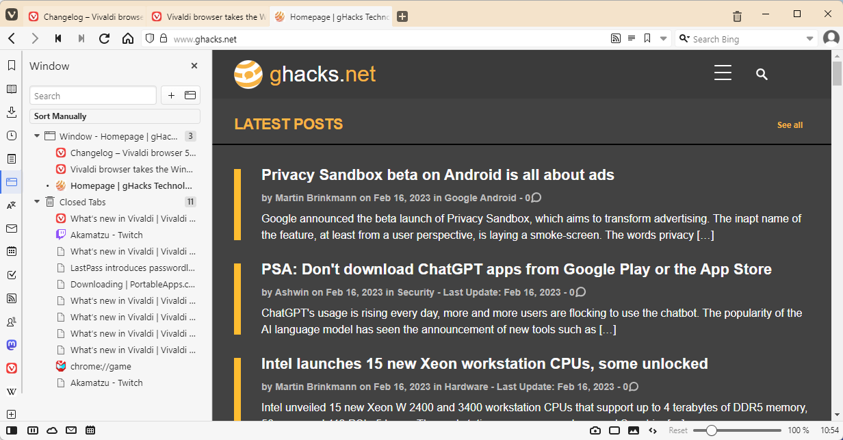Go to the home page
The height and width of the screenshot is (440, 843).
[128, 39]
